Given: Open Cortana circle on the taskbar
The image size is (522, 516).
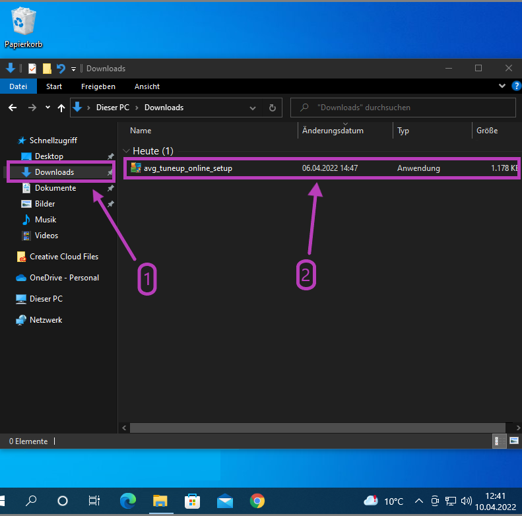Looking at the screenshot, I should tap(63, 501).
